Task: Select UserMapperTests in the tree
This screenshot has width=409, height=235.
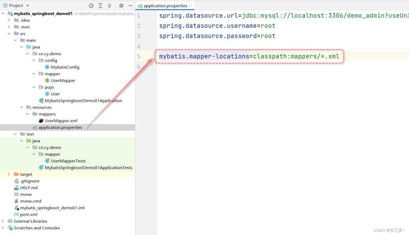Action: tap(68, 161)
